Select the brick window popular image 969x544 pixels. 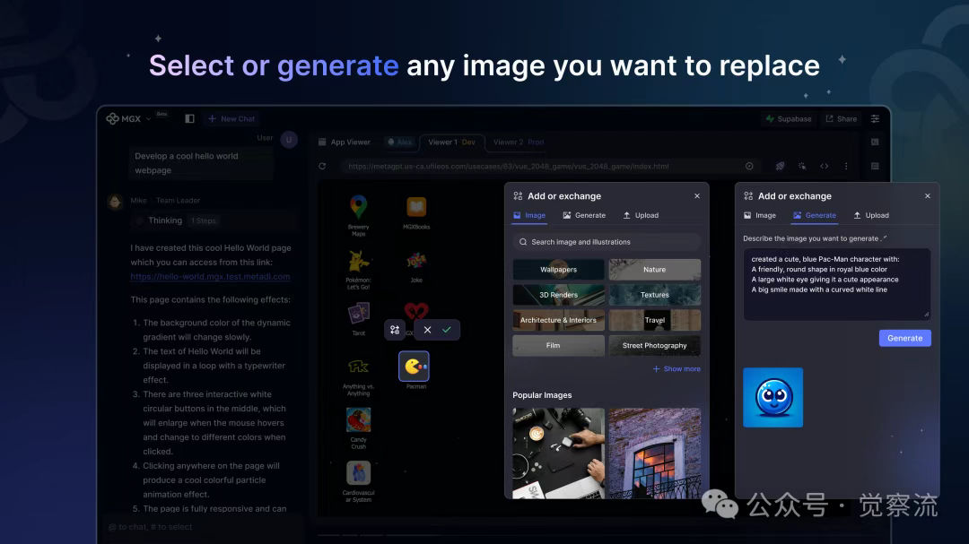point(655,453)
